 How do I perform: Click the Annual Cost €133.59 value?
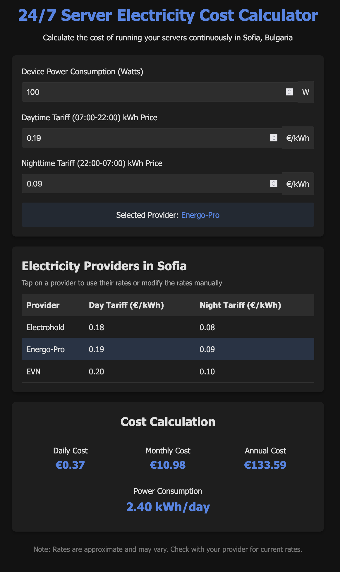(x=265, y=465)
